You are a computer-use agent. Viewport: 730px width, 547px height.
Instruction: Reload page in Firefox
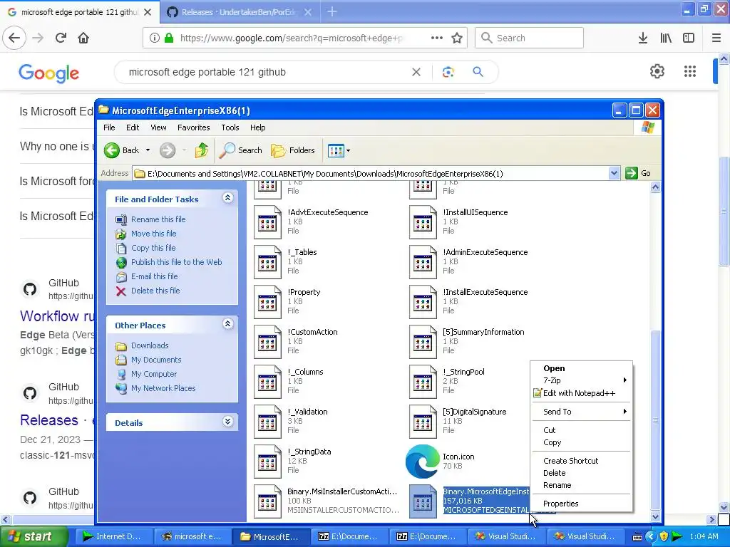click(x=61, y=38)
